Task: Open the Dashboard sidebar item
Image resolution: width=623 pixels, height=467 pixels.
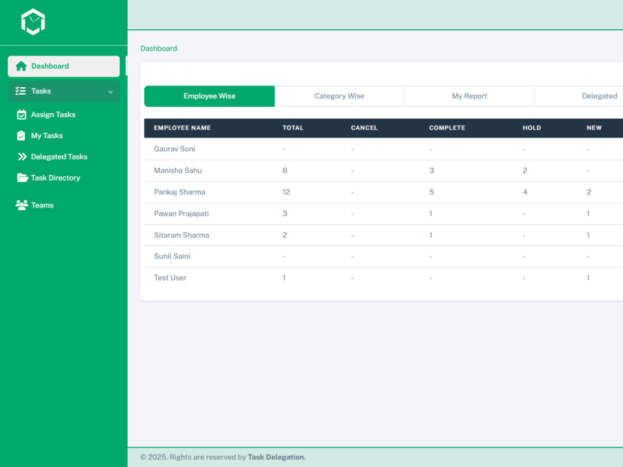Action: pyautogui.click(x=64, y=67)
